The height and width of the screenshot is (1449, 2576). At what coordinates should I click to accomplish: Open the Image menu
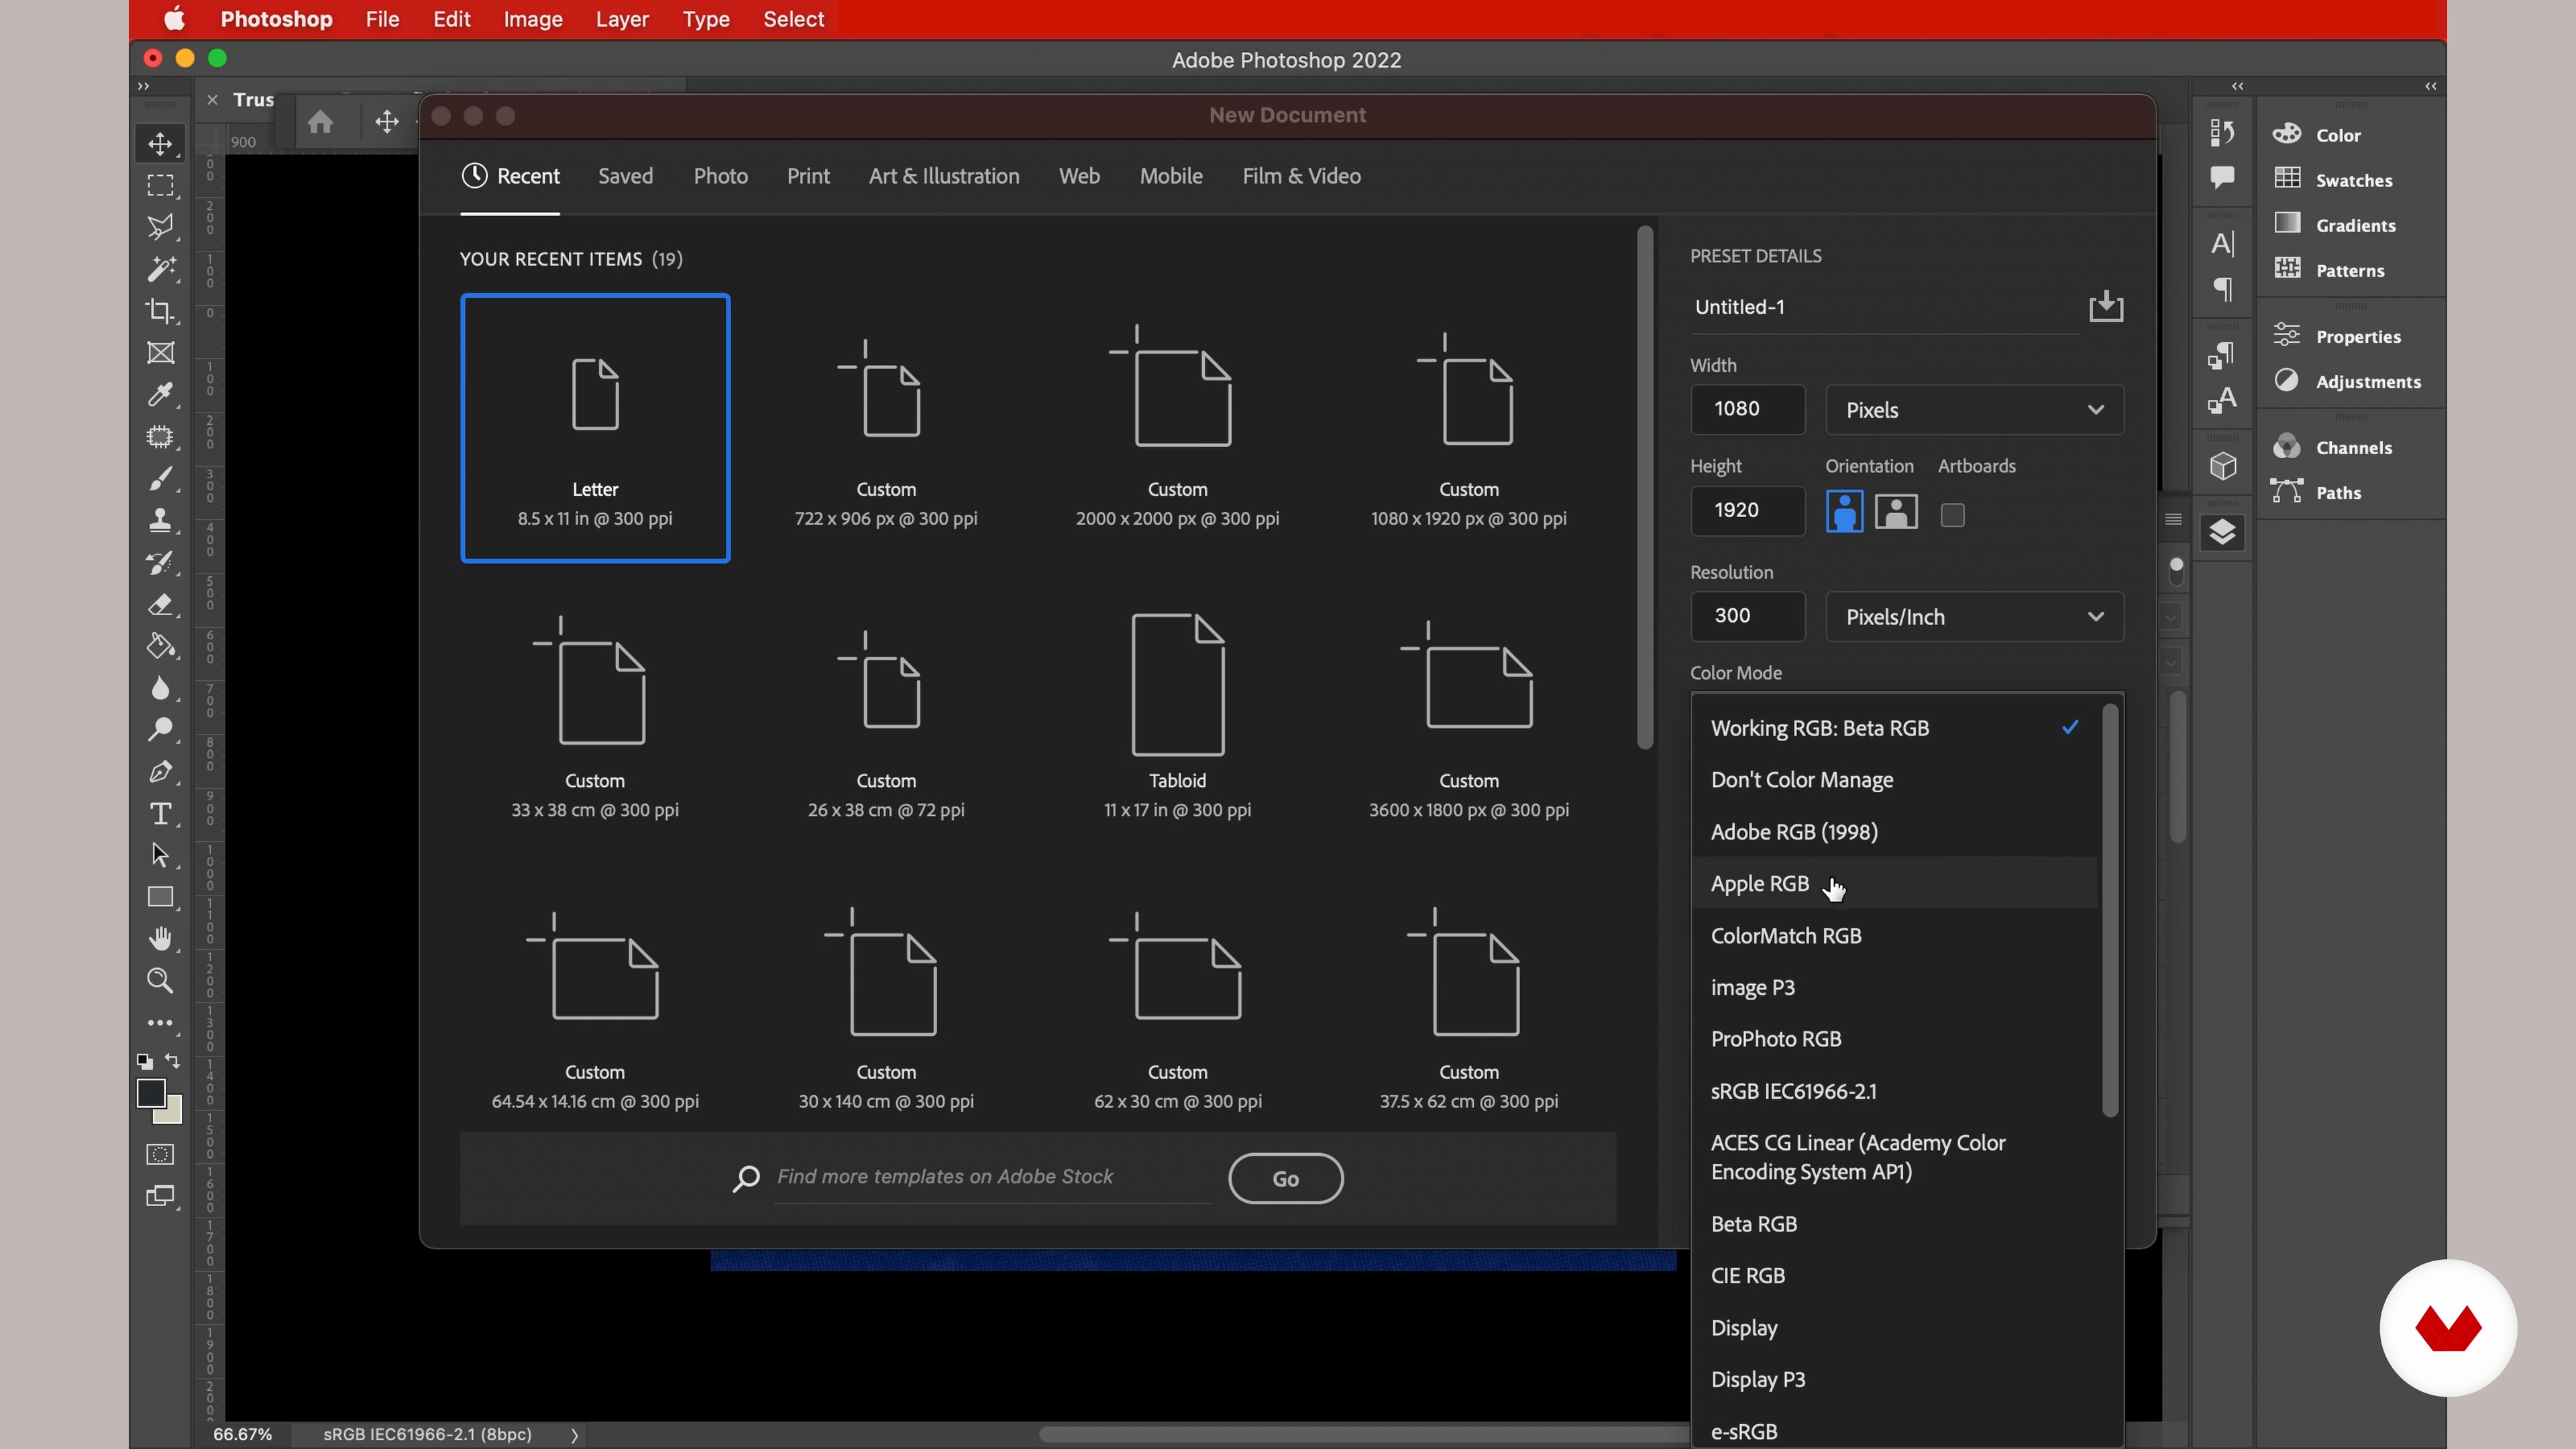[533, 19]
